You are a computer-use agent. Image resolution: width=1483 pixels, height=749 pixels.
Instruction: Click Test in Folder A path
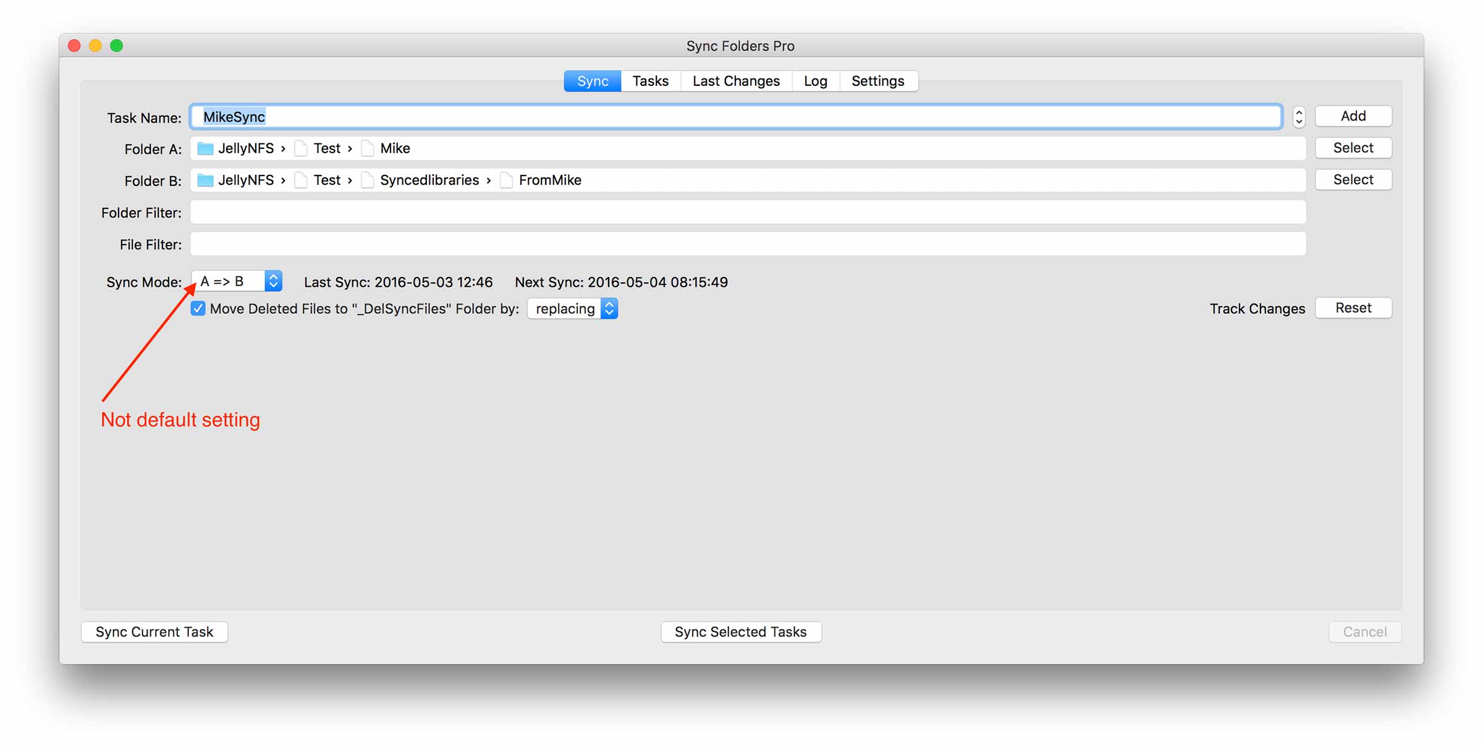[x=327, y=148]
